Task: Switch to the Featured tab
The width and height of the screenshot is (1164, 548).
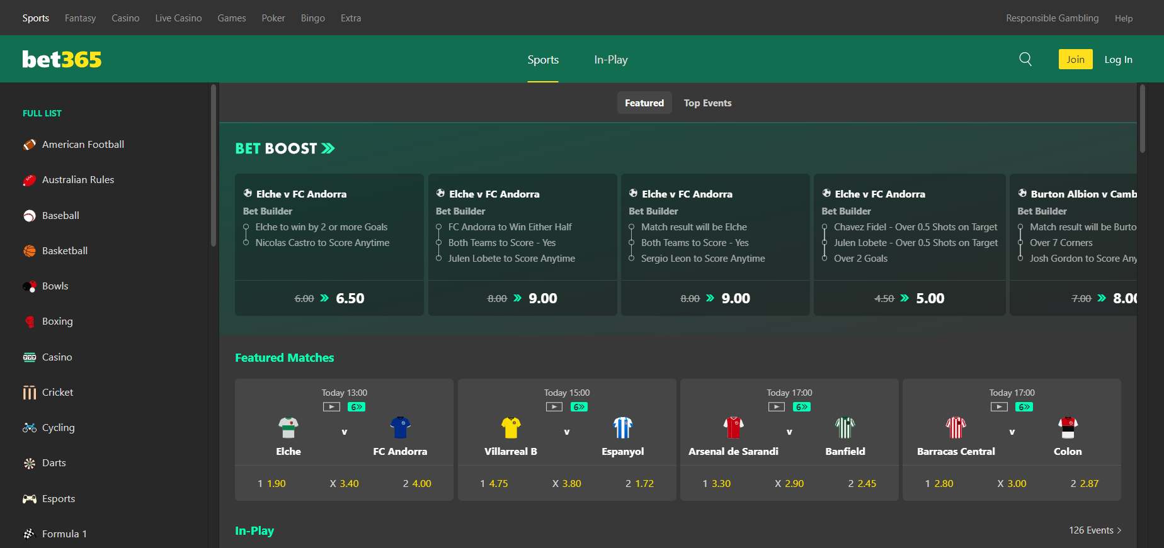Action: point(644,103)
